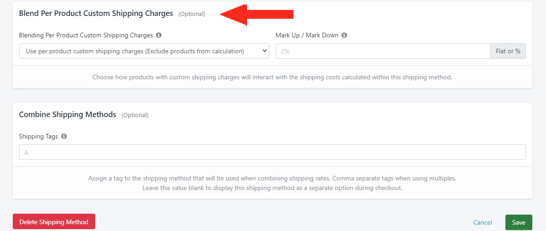Click help text starting "Choose how products"
546x231 pixels.
[272, 77]
